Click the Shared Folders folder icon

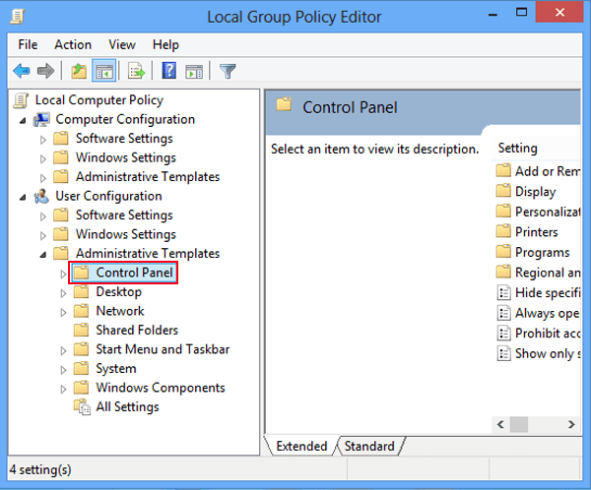(81, 330)
